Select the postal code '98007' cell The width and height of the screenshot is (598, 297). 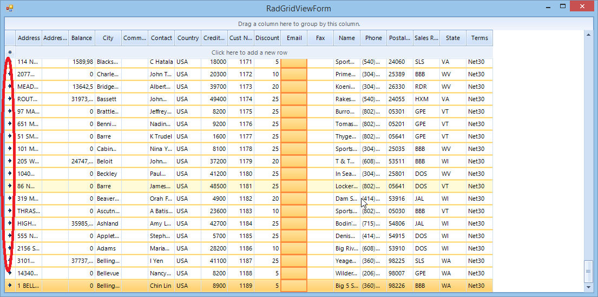tap(400, 273)
